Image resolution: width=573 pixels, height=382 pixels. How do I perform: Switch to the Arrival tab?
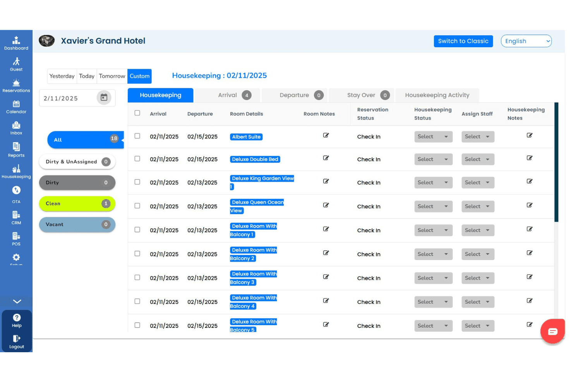[x=227, y=95]
